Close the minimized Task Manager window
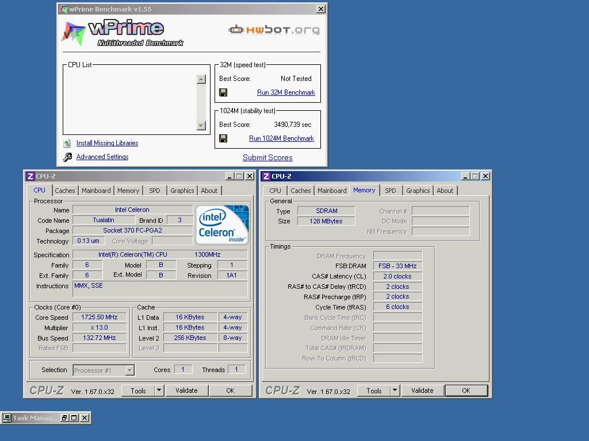The width and height of the screenshot is (589, 441). pos(85,418)
